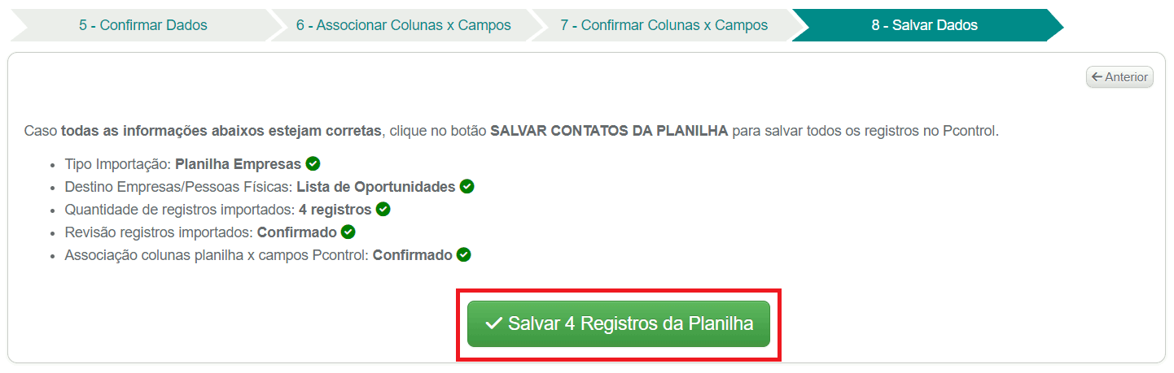
Task: Select step 7 - Confirmar Colunas x Campos
Action: coord(664,25)
